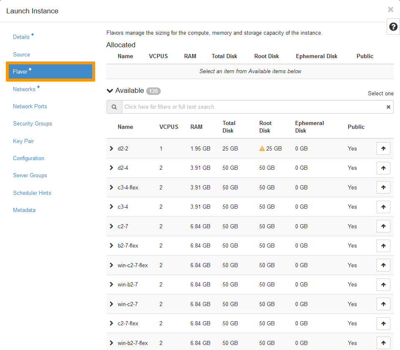Click the flavor filter search field

click(x=253, y=107)
